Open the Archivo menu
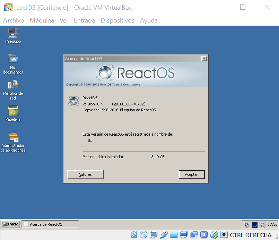The image size is (279, 240). 14,20
